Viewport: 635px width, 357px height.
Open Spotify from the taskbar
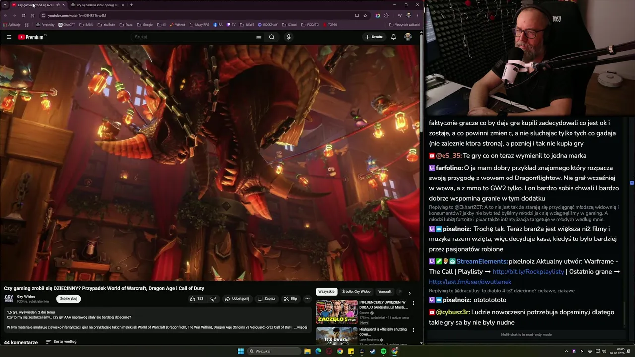click(x=383, y=351)
